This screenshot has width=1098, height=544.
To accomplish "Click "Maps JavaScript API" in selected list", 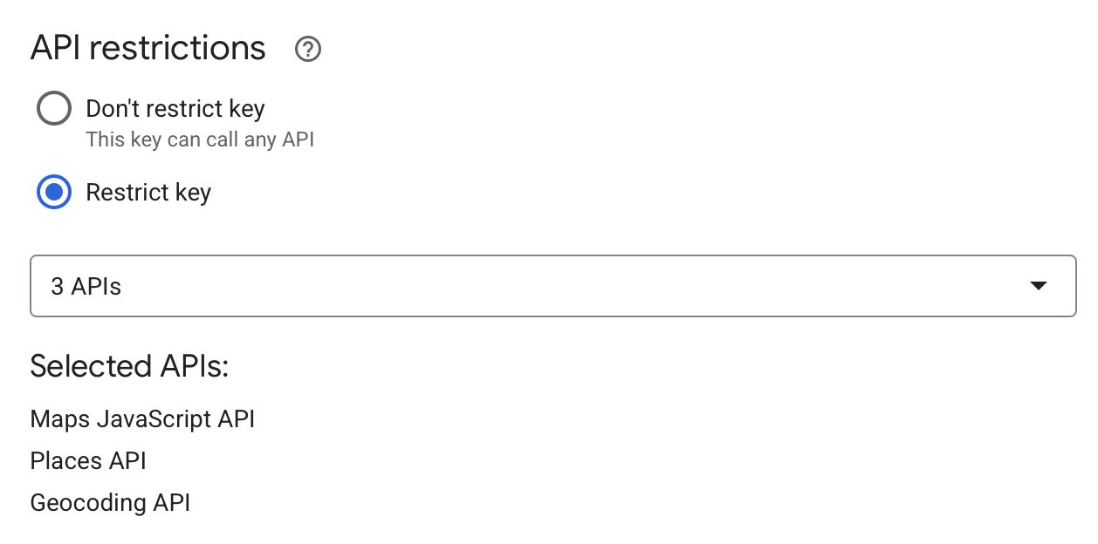I will (x=142, y=419).
